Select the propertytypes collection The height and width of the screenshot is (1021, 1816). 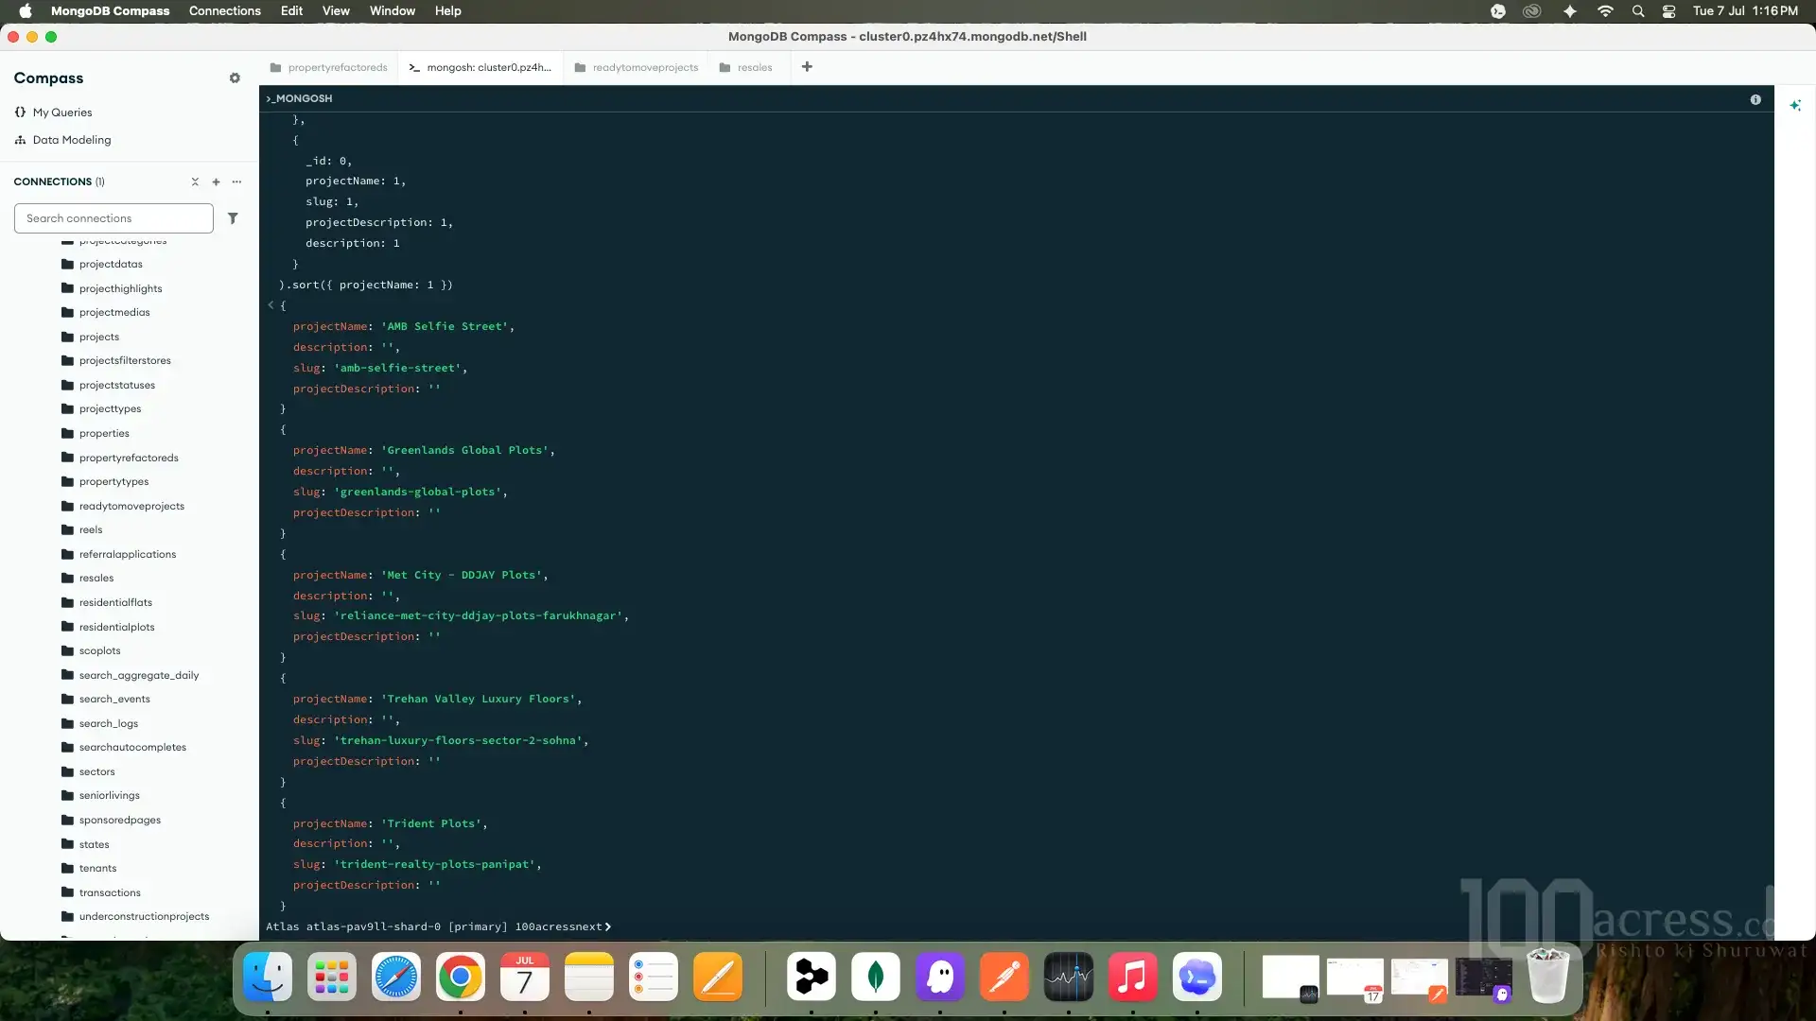[x=113, y=481]
